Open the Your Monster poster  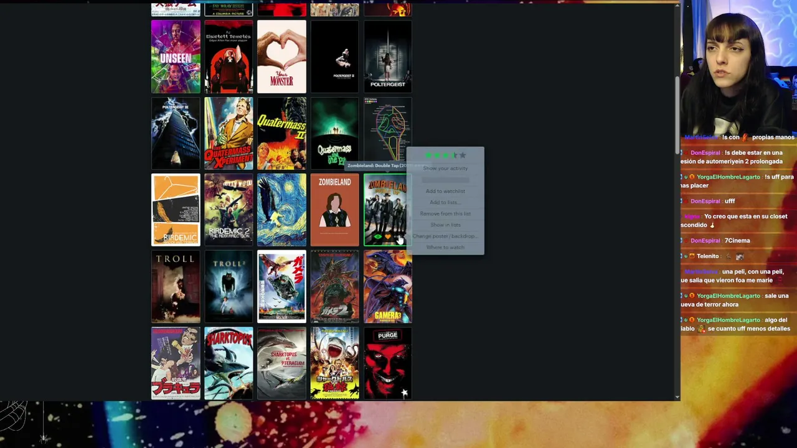(x=281, y=57)
